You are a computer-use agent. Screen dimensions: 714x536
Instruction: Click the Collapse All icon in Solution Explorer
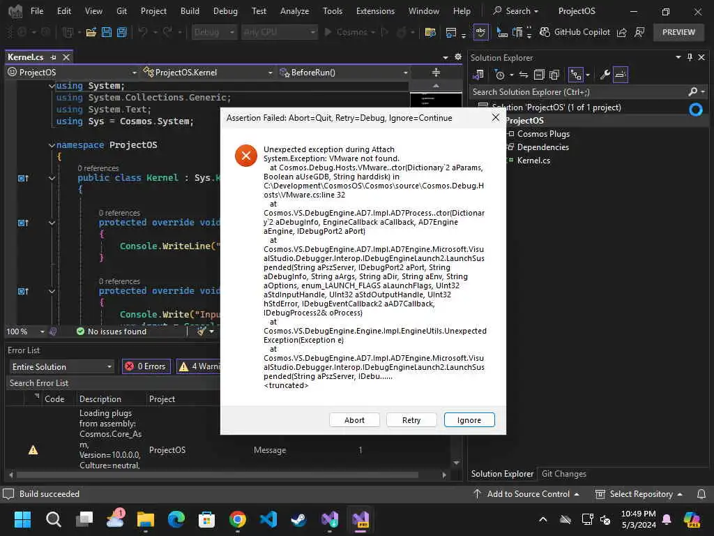click(x=539, y=74)
